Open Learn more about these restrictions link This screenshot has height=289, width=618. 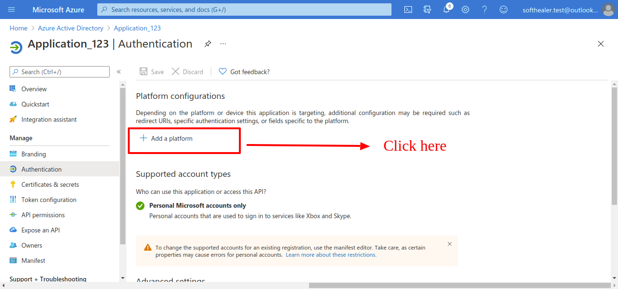[331, 255]
